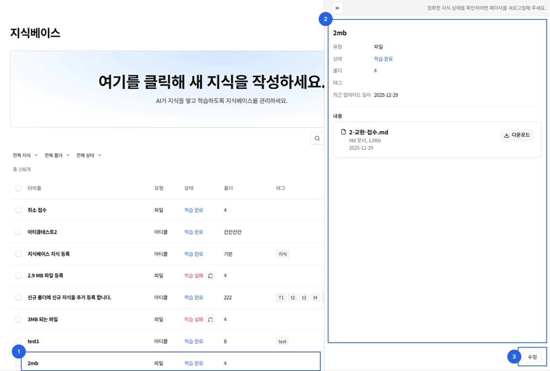The image size is (550, 371).
Task: Open the 전체 지식 filter dropdown
Action: coord(25,155)
